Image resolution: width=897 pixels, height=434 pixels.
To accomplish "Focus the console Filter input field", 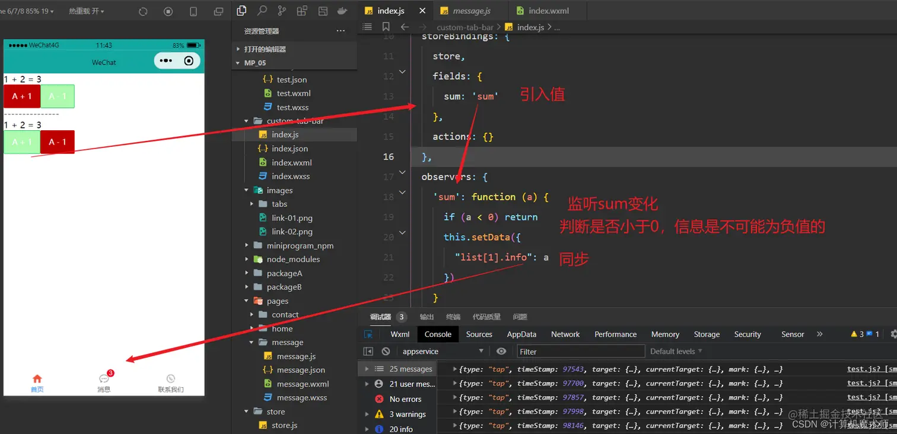I will (581, 351).
